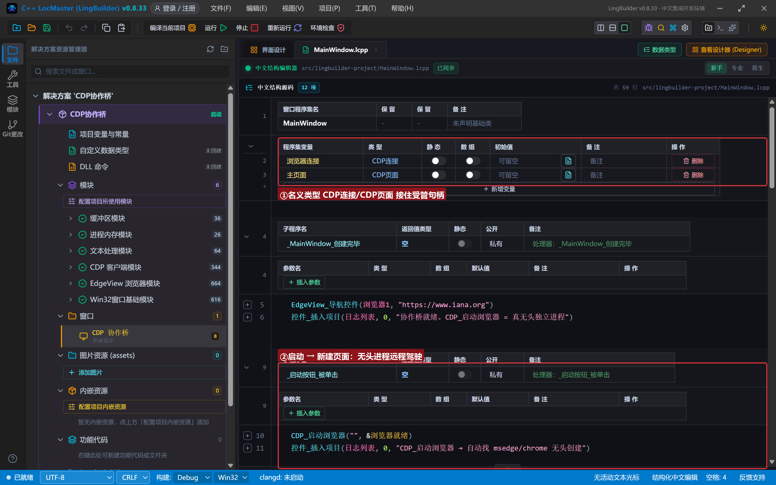
Task: Click the undo arrow icon
Action: click(69, 28)
